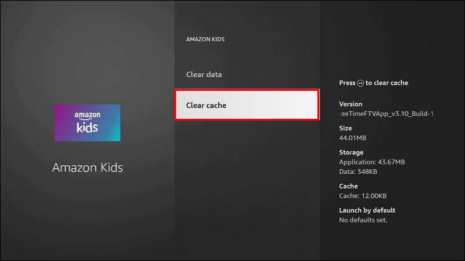Select the Clear cache option
Image resolution: width=465 pixels, height=261 pixels.
[247, 105]
